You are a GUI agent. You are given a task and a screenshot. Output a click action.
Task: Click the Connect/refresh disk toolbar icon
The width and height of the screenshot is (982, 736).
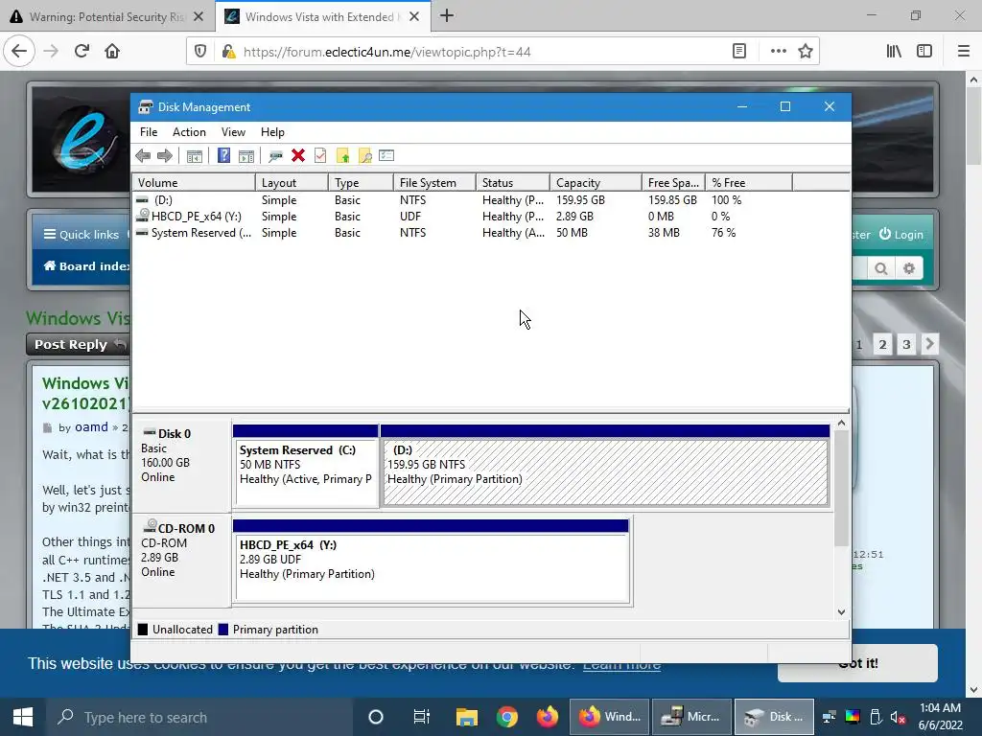click(x=275, y=156)
